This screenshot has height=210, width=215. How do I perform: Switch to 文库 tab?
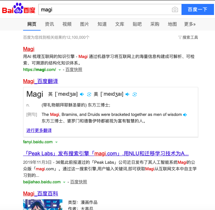(120, 24)
